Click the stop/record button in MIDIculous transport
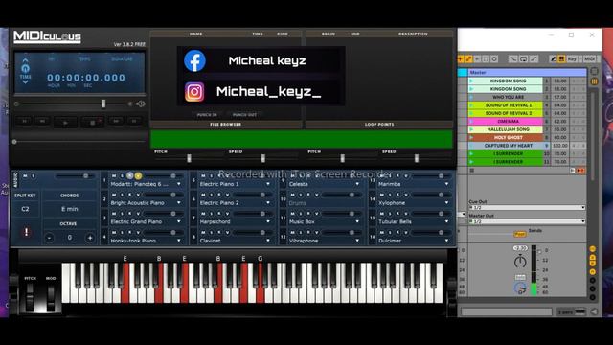 tap(92, 123)
